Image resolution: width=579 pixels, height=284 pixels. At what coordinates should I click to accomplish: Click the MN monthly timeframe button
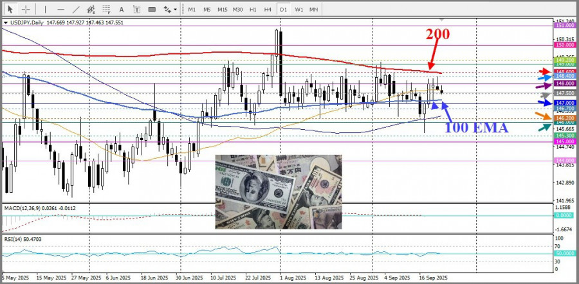point(313,10)
